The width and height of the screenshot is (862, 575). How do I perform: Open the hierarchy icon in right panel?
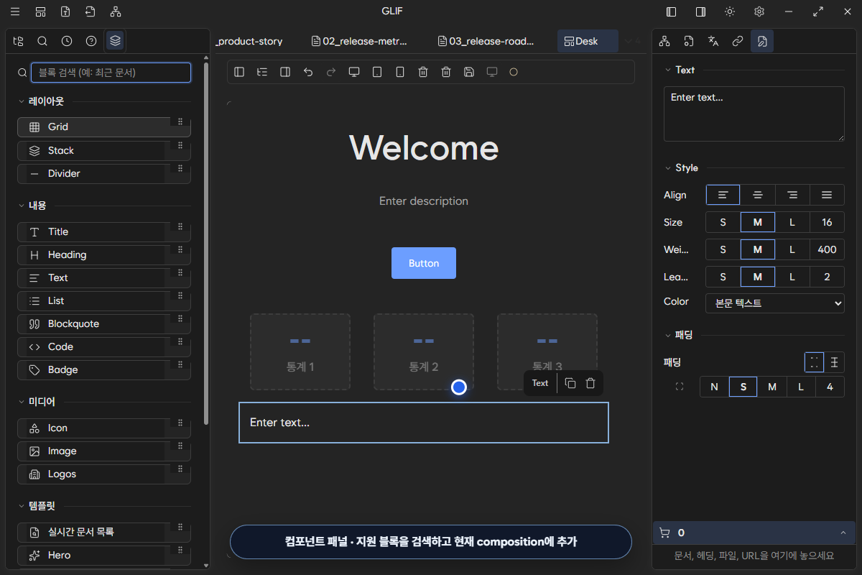664,41
